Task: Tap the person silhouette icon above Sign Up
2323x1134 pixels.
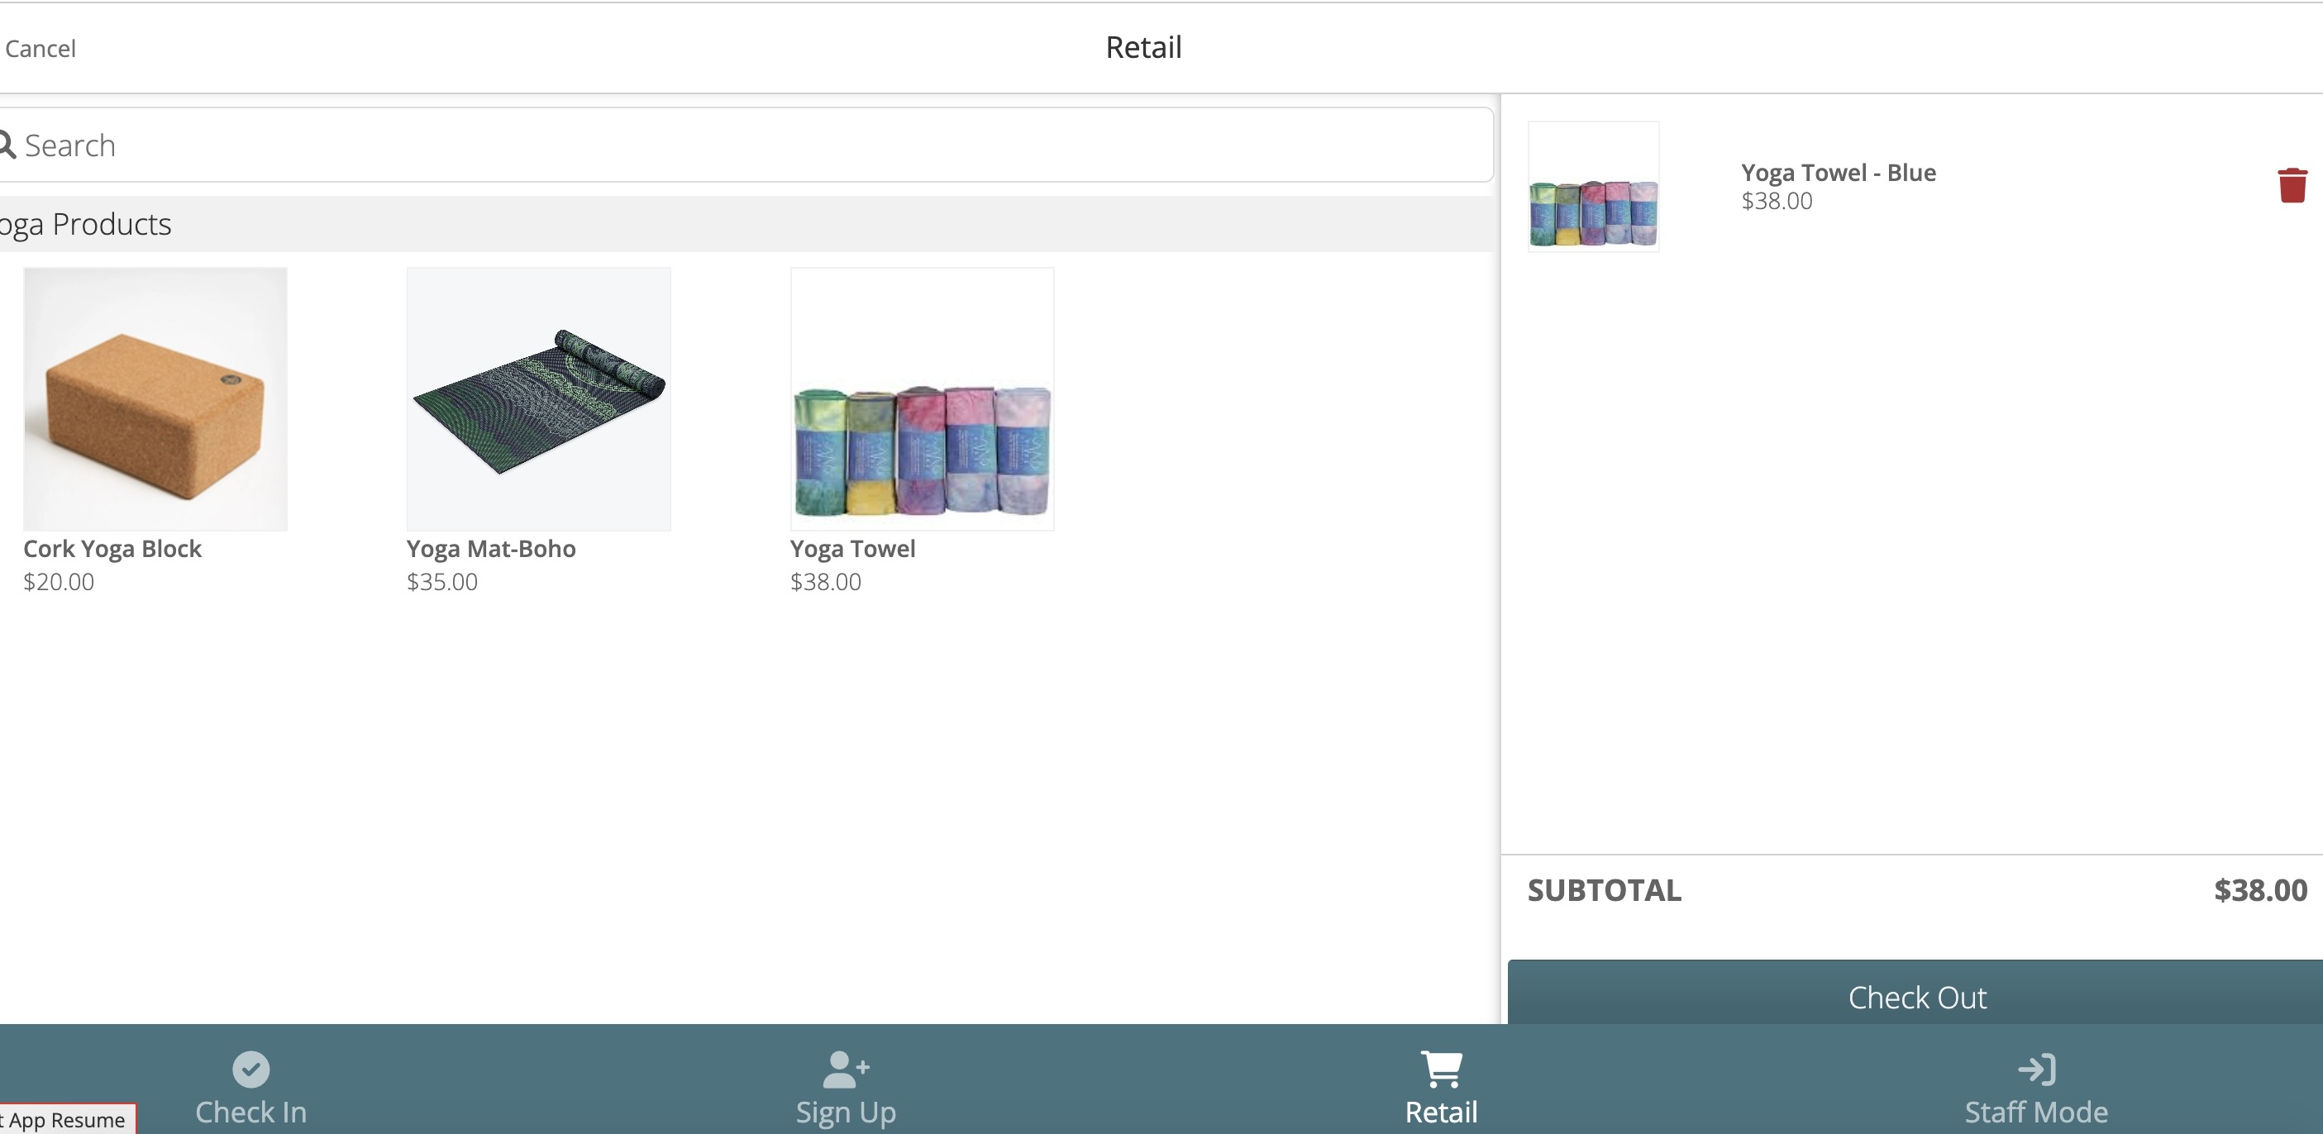Action: [844, 1071]
